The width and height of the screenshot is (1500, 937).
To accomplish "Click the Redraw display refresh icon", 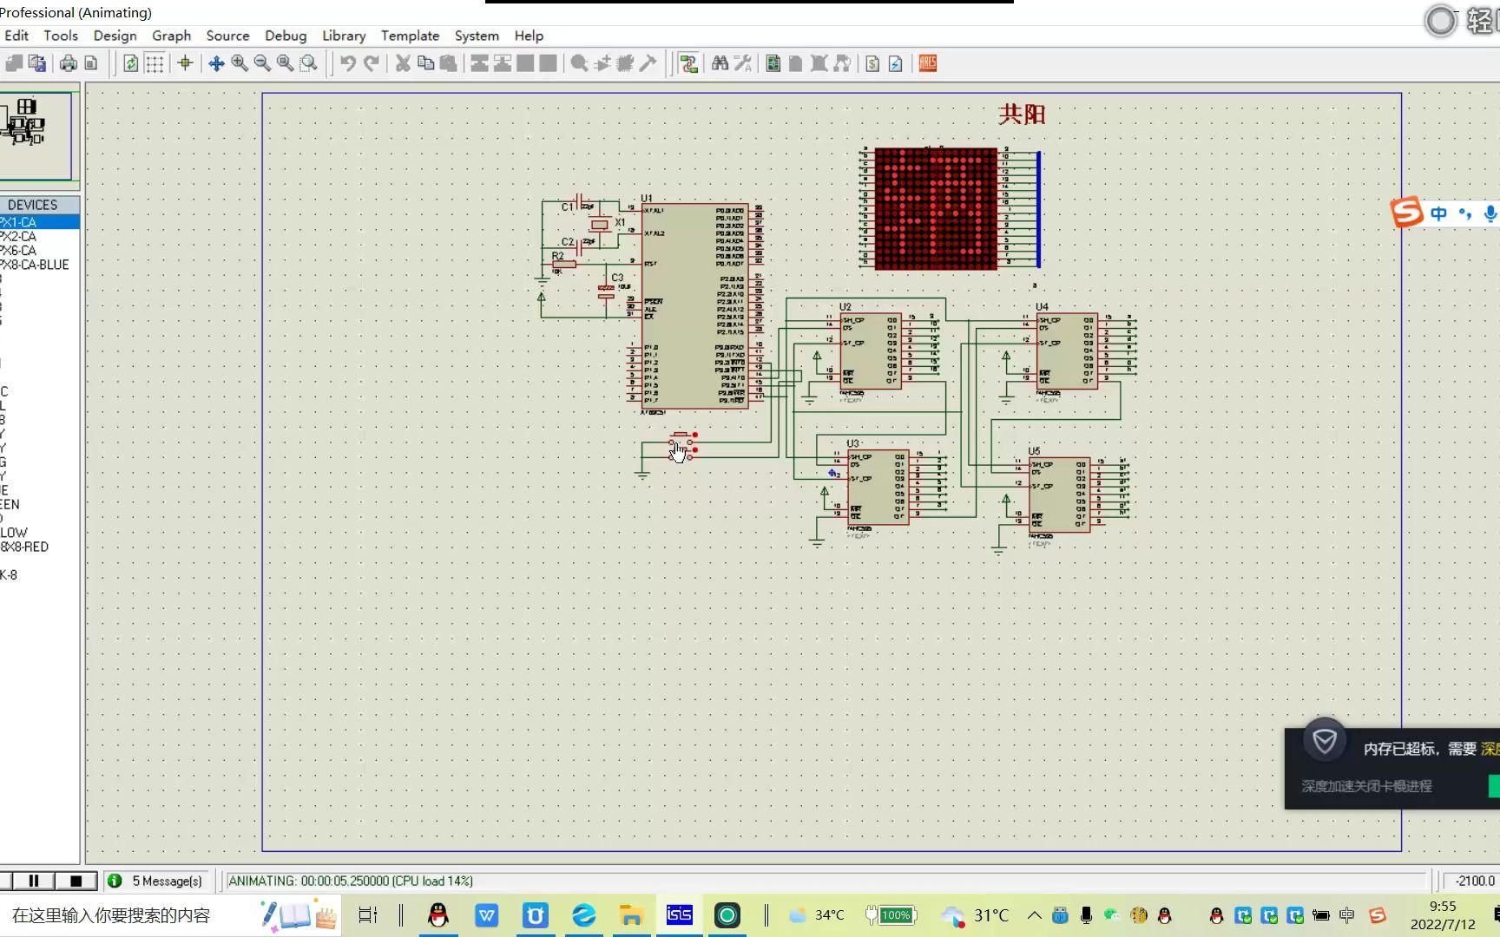I will point(131,63).
